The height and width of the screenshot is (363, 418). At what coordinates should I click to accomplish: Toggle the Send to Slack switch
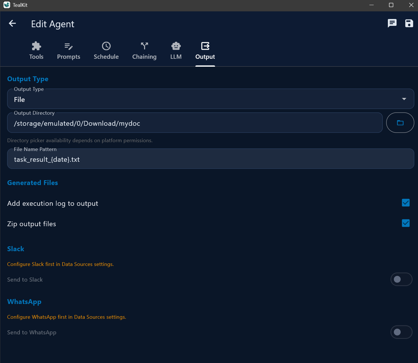[x=401, y=279]
